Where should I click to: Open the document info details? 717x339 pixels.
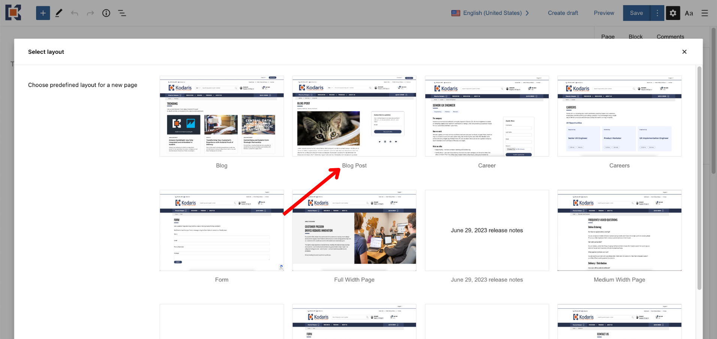[x=106, y=13]
